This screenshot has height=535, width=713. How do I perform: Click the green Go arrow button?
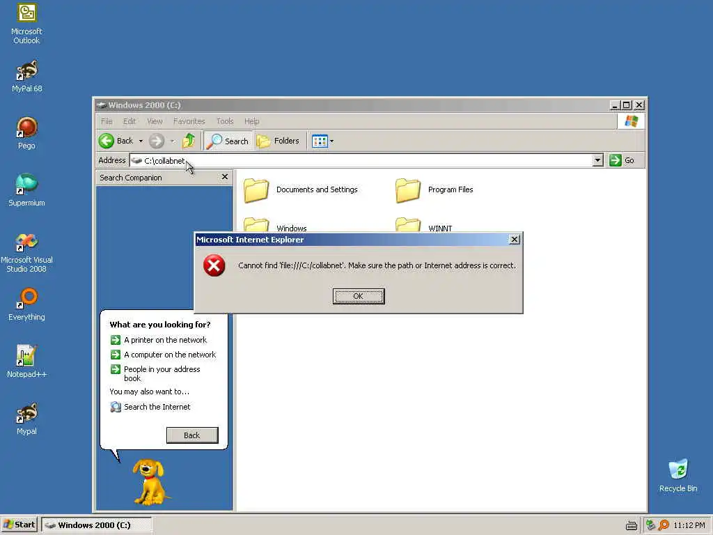[x=616, y=160]
